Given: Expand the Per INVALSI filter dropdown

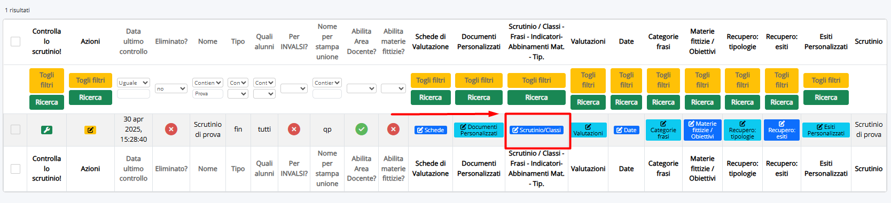Looking at the screenshot, I should pyautogui.click(x=294, y=88).
